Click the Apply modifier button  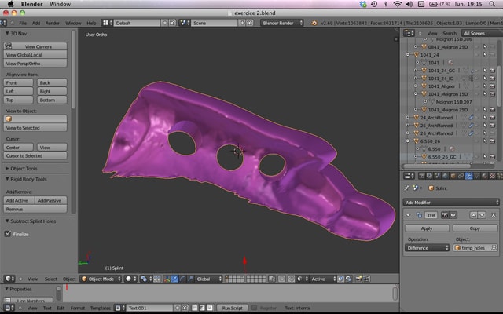426,228
